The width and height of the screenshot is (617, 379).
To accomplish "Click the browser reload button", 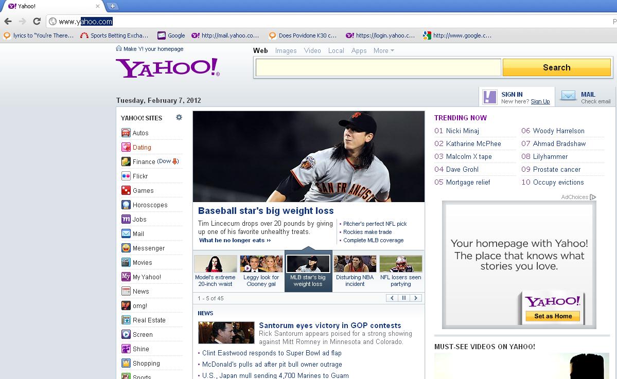I will tap(37, 21).
